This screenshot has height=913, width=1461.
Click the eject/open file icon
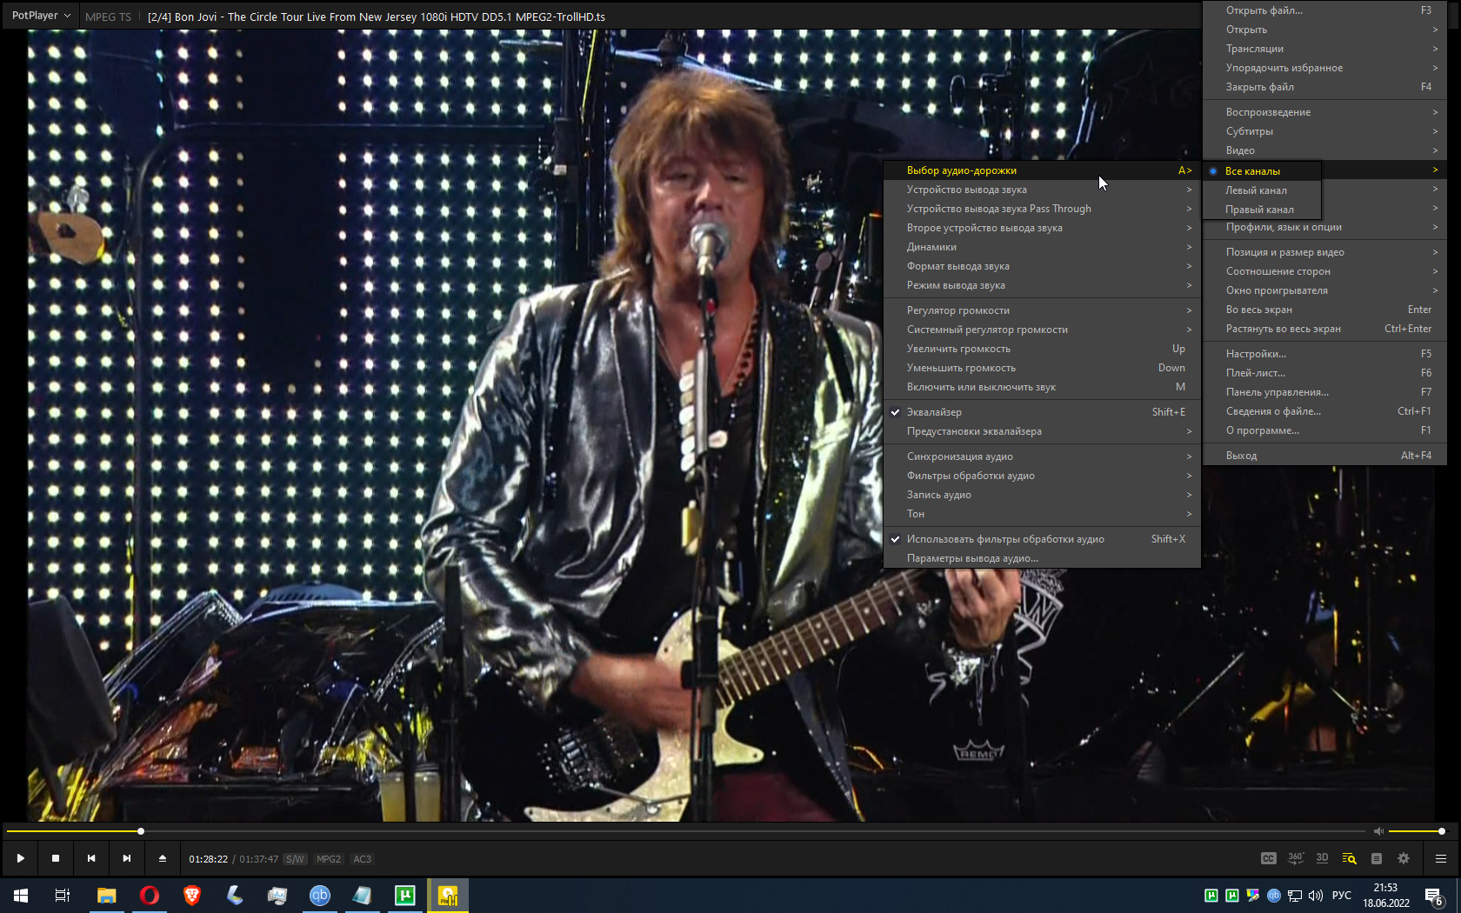coord(163,858)
